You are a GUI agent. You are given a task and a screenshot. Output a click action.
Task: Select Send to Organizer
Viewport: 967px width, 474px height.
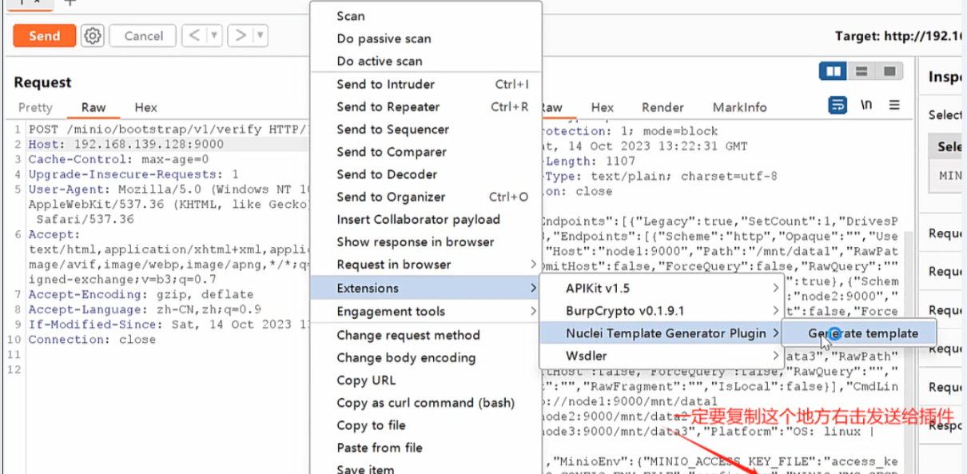[x=426, y=197]
